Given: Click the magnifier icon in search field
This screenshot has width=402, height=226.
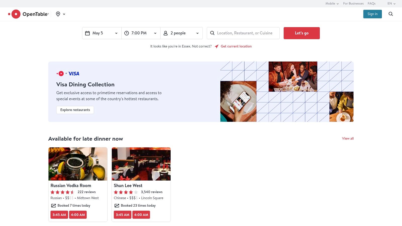Looking at the screenshot, I should coord(212,33).
